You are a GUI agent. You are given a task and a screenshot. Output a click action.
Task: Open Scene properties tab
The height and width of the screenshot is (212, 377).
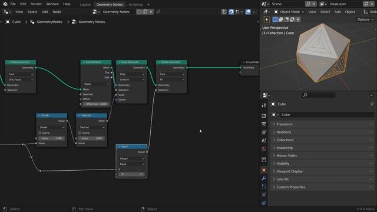(264, 140)
